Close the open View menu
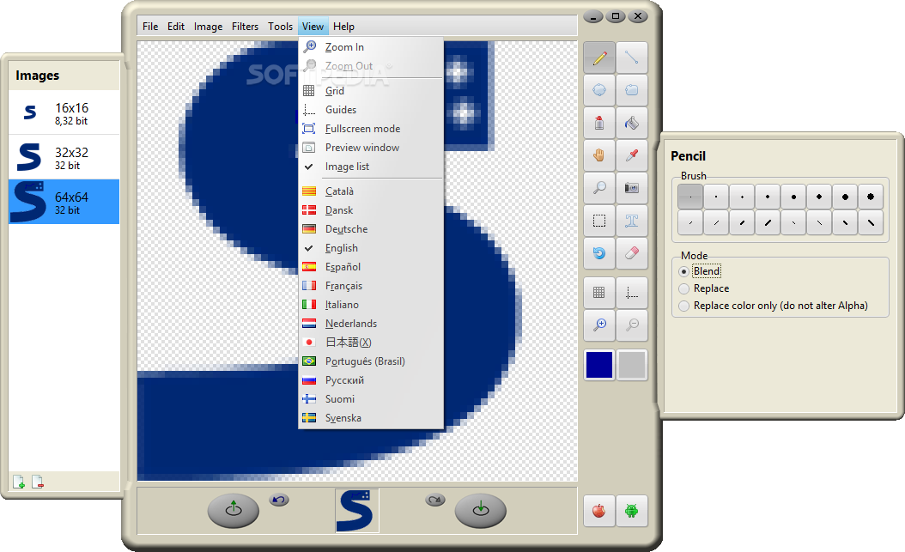 click(x=313, y=27)
